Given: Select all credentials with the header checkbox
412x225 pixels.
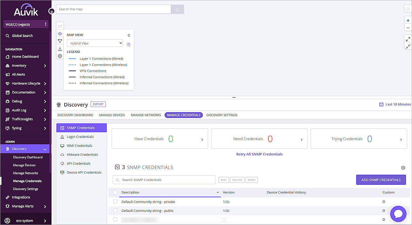Looking at the screenshot, I should [x=115, y=192].
